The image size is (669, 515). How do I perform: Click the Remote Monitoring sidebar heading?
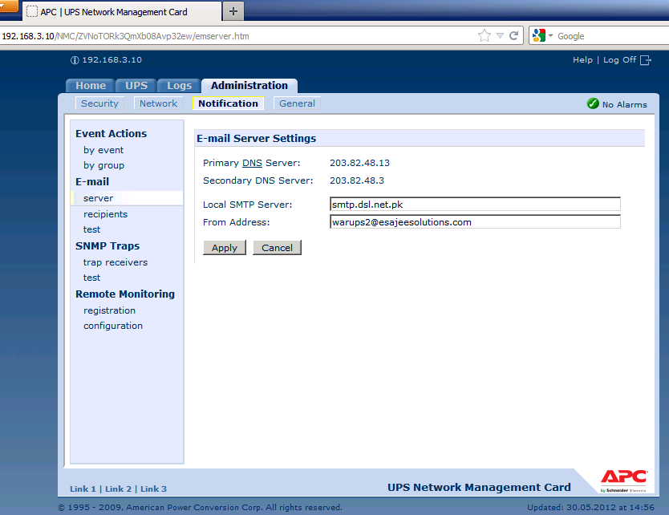(x=125, y=294)
